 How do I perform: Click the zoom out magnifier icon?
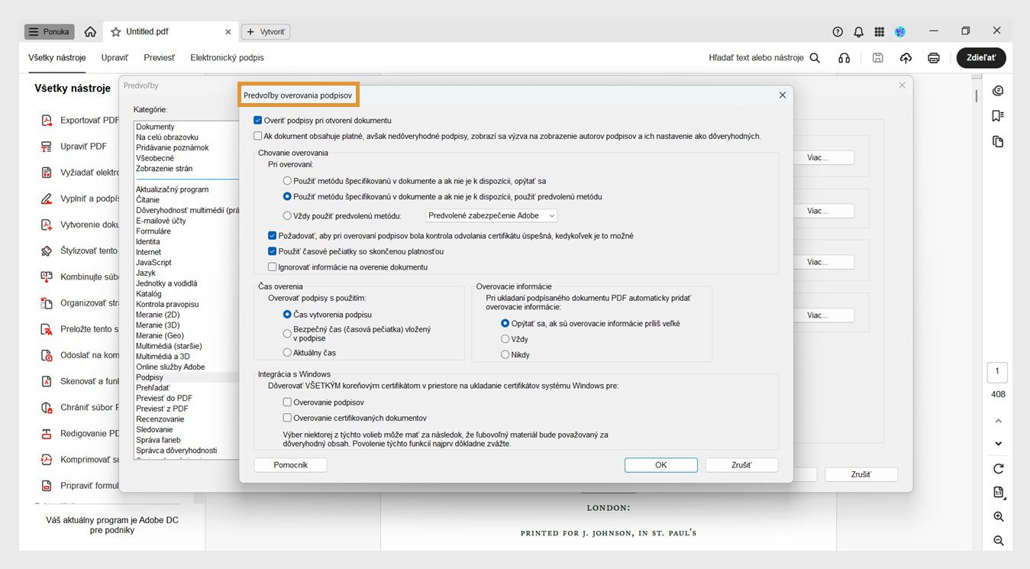click(x=998, y=541)
